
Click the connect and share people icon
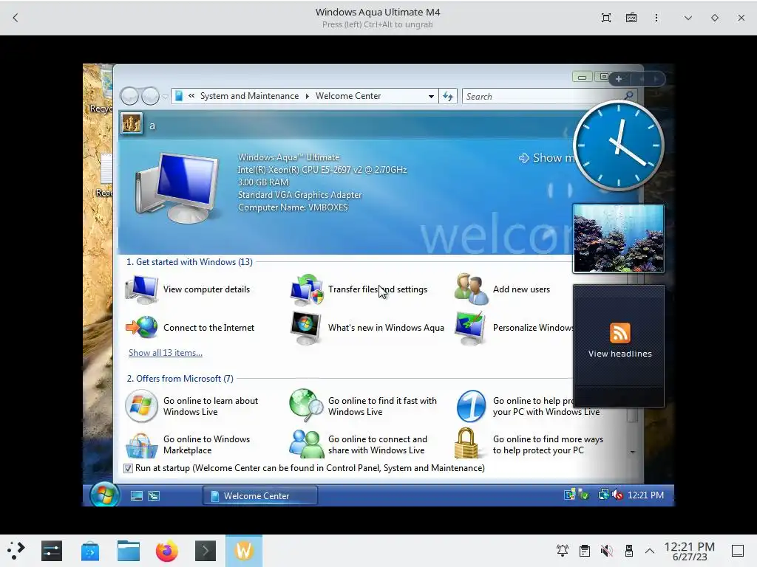[x=306, y=444]
